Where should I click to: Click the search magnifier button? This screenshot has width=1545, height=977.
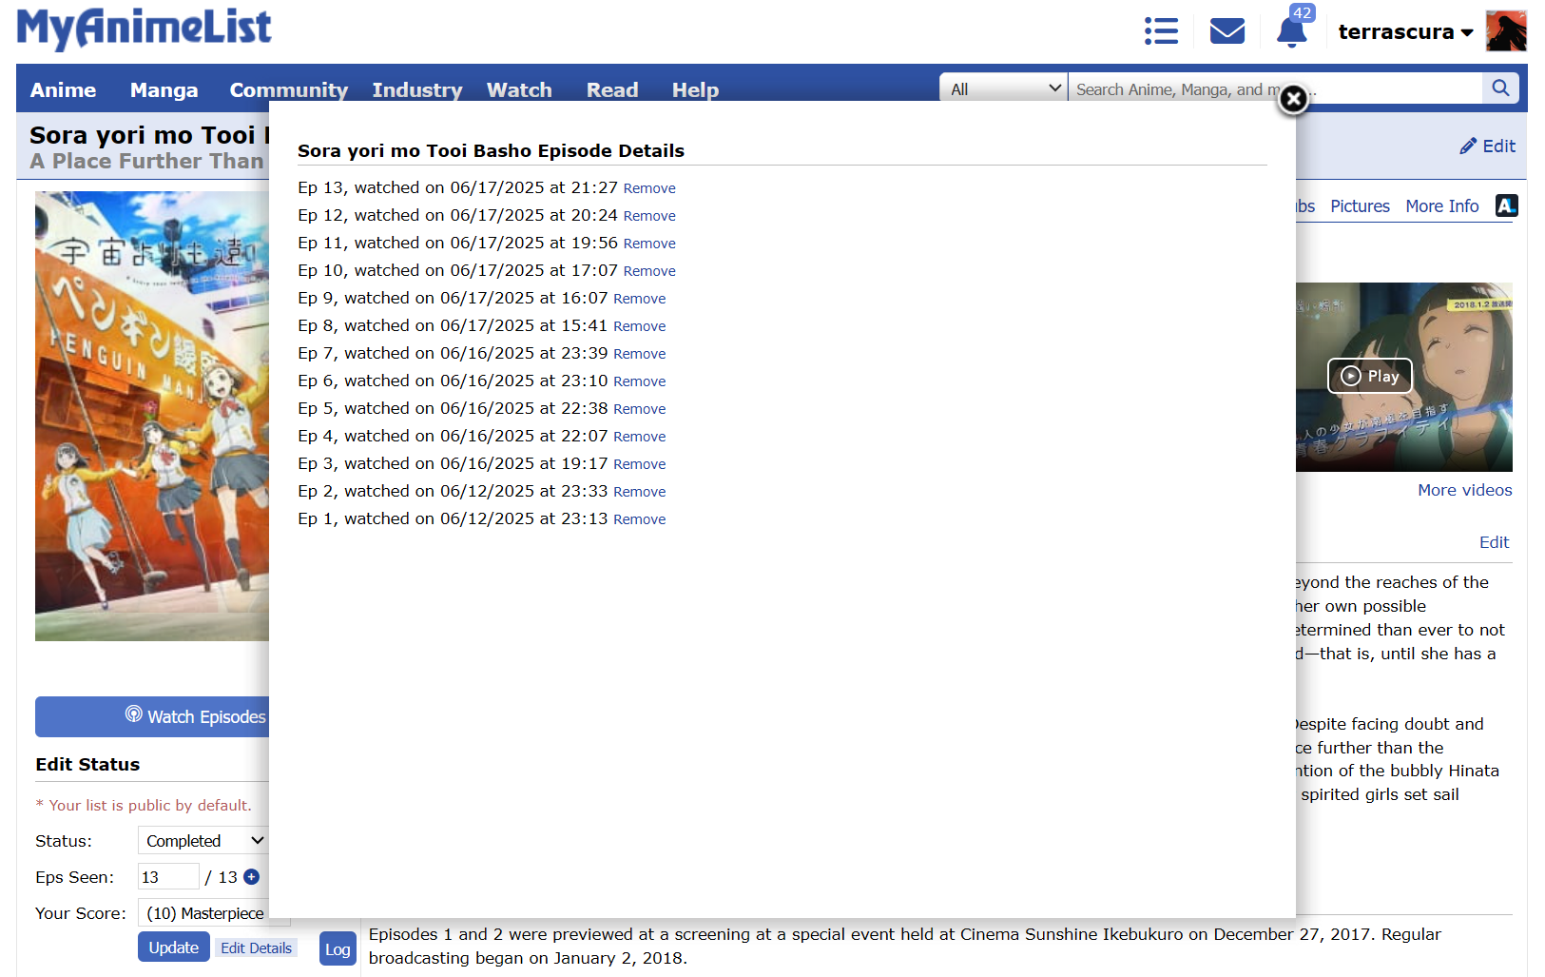click(1500, 88)
